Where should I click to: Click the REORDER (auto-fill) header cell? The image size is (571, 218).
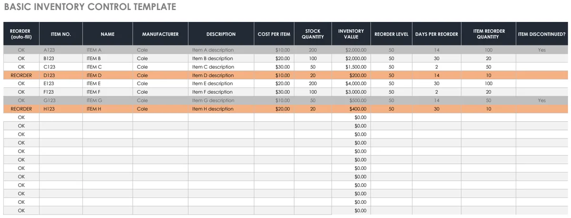[x=21, y=34]
